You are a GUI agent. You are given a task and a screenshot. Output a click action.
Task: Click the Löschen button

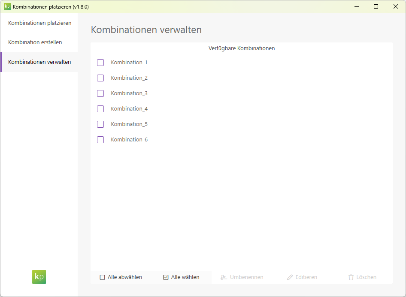[362, 277]
